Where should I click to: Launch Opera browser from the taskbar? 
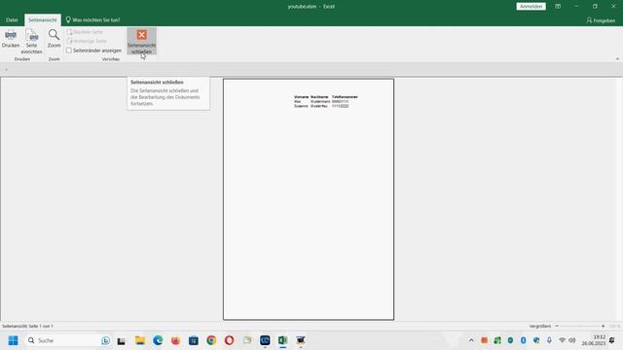pos(230,340)
